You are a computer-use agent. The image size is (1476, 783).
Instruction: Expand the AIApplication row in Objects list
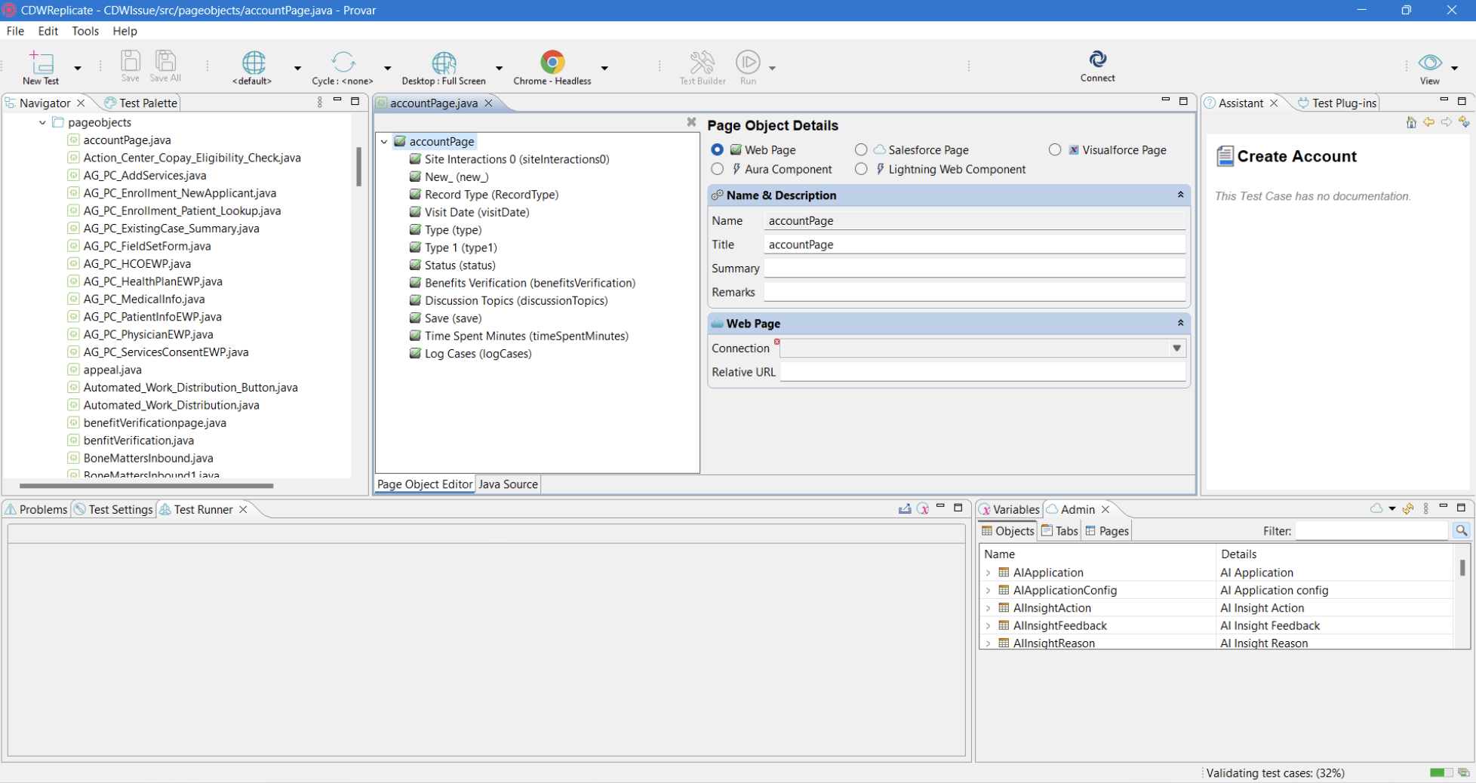pyautogui.click(x=989, y=573)
